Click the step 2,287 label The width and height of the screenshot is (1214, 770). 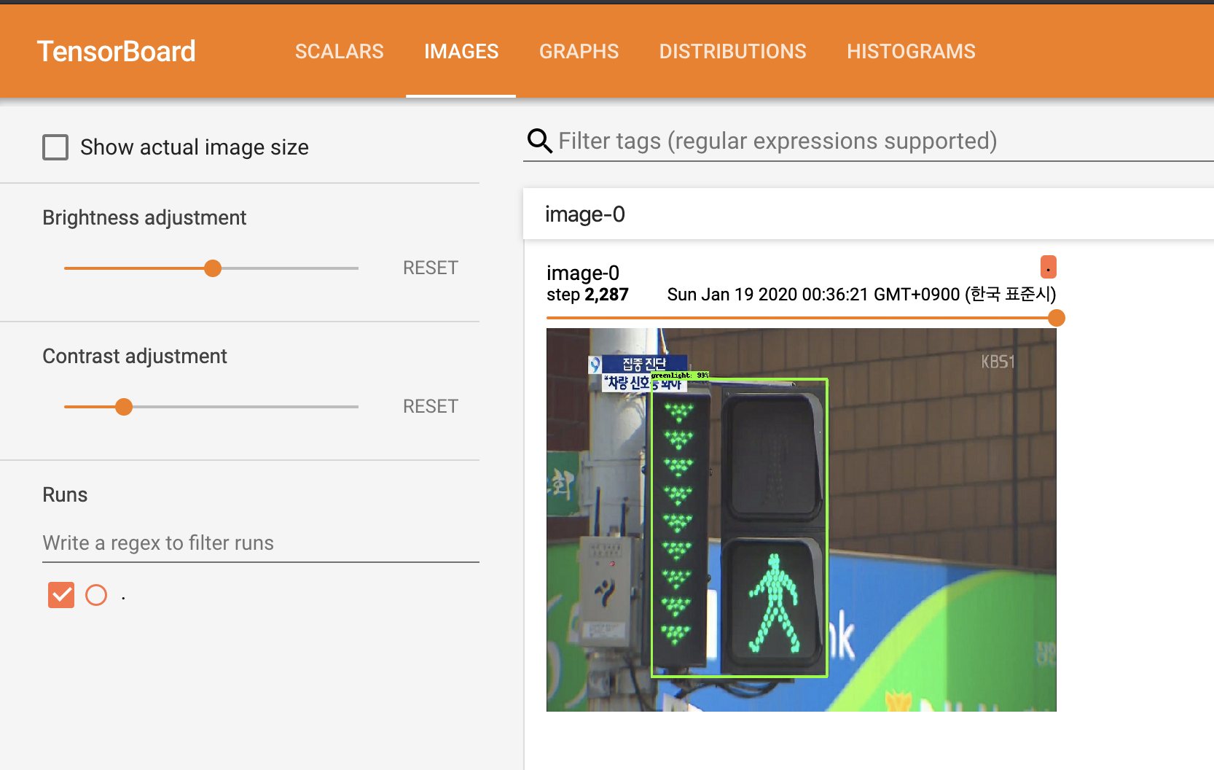point(587,295)
